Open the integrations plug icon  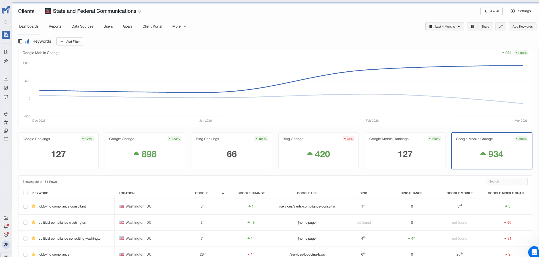coord(6,114)
